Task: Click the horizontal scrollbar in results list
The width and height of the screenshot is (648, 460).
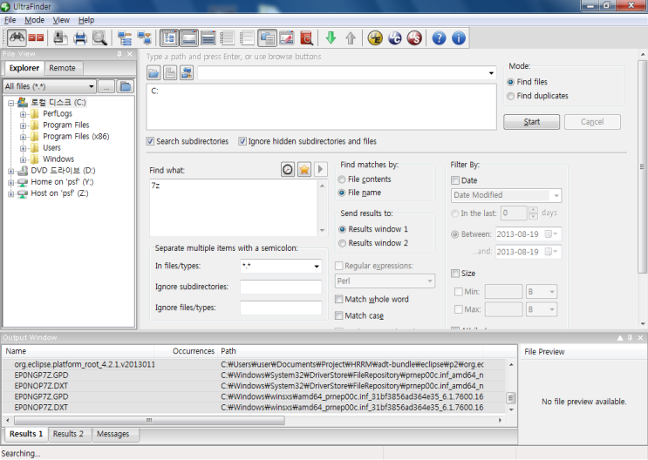Action: 149,420
